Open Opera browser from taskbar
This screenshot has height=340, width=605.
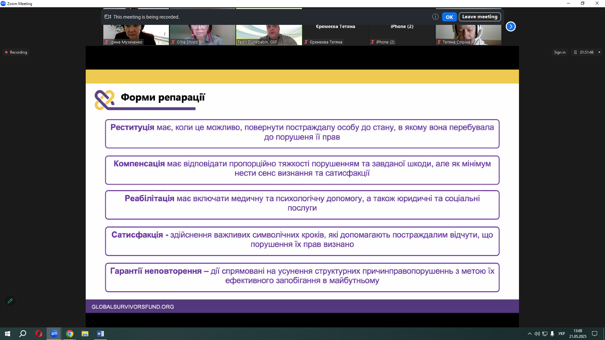(x=39, y=334)
